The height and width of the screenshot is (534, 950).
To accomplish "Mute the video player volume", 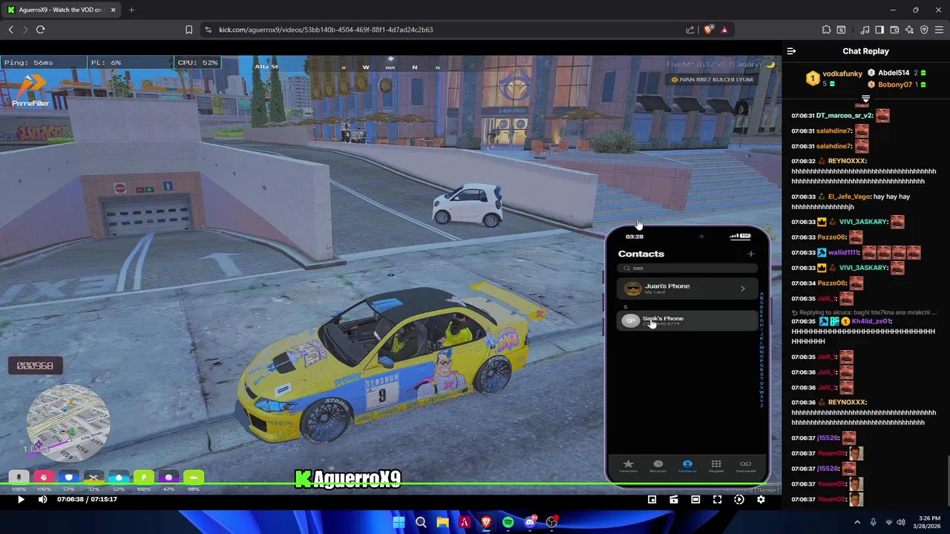I will (42, 500).
